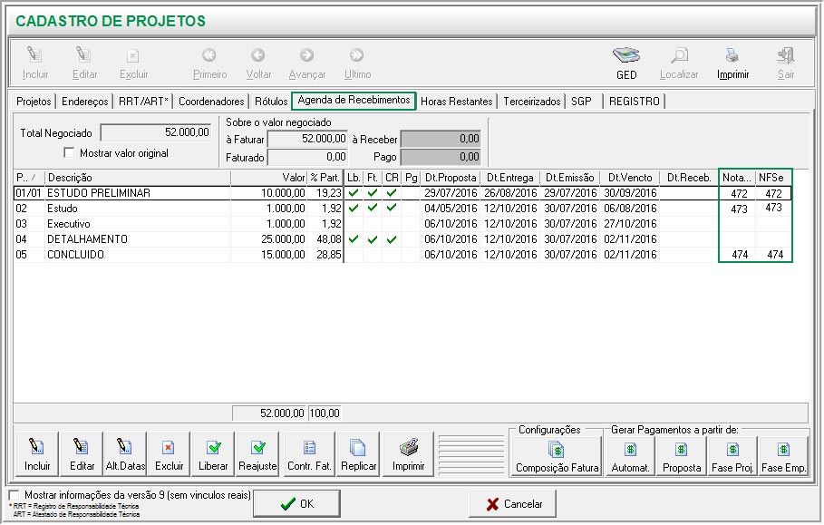Generate payments from Proposta

click(681, 457)
